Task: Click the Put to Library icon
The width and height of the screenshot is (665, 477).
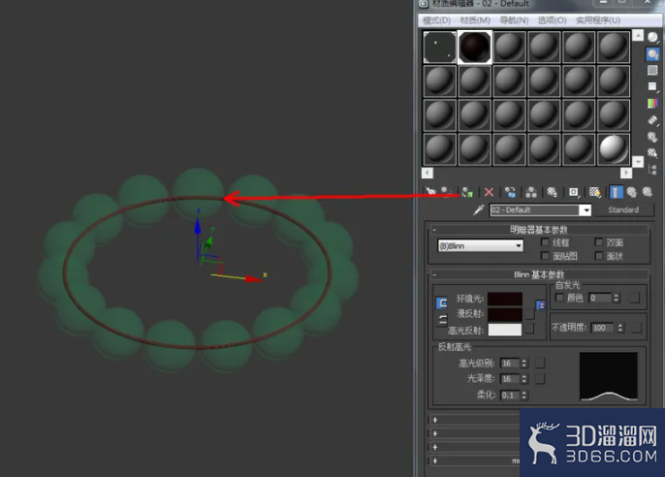Action: point(552,192)
